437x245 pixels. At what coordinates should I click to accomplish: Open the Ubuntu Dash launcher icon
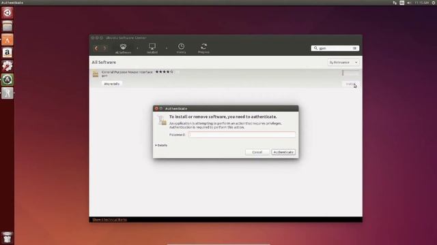coord(8,12)
